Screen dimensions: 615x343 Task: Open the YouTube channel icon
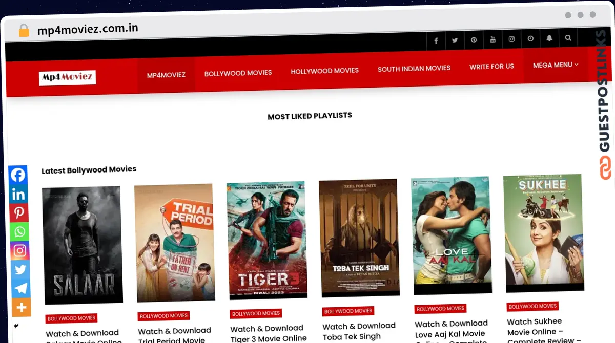pos(493,39)
